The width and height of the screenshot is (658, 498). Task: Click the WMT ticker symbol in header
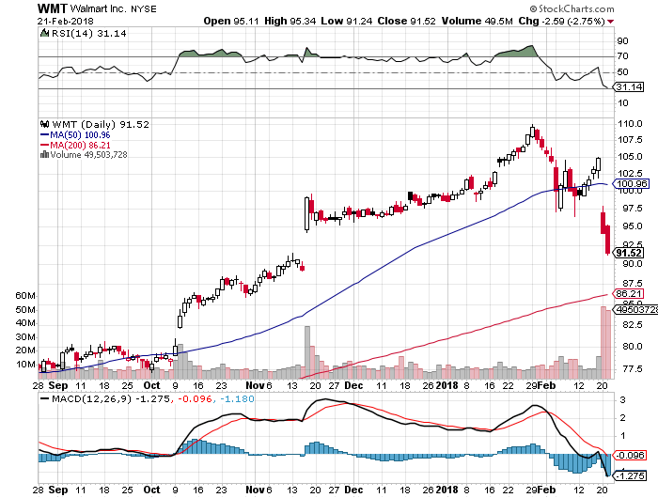(52, 8)
